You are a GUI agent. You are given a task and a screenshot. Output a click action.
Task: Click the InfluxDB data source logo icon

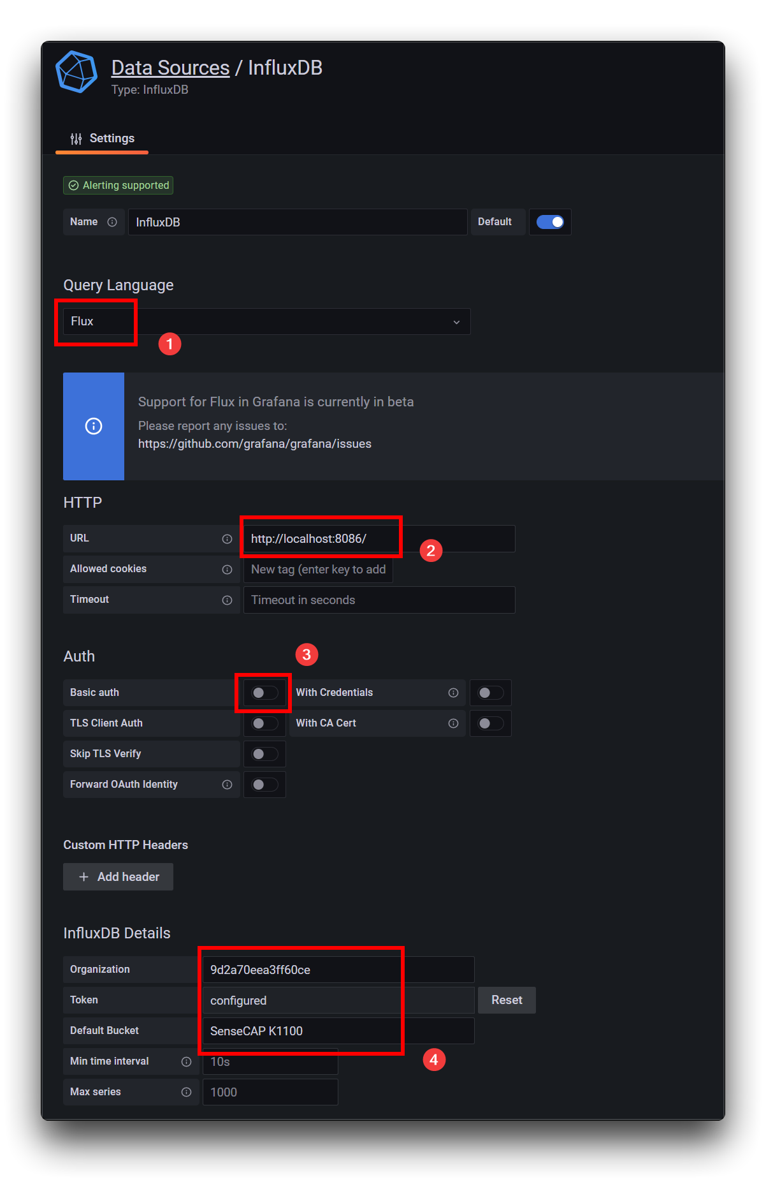point(76,71)
